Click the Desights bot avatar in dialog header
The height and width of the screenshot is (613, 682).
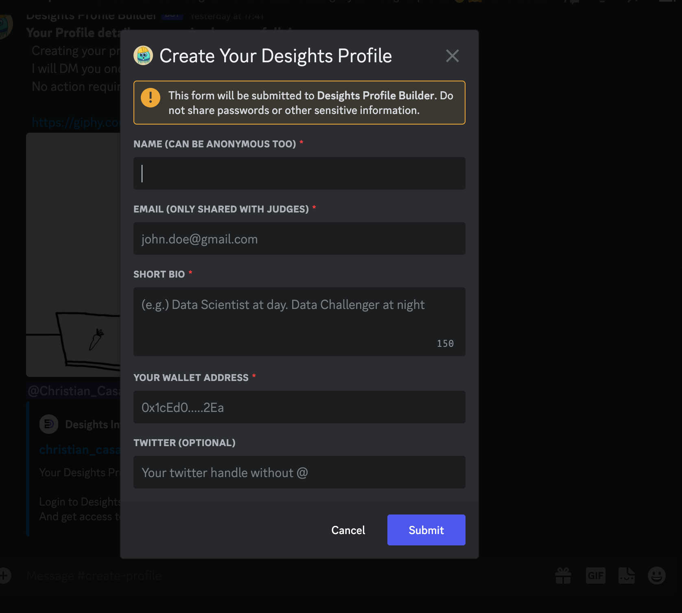coord(143,56)
